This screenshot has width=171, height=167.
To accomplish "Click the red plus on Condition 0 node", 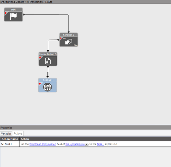I will coord(61,38).
